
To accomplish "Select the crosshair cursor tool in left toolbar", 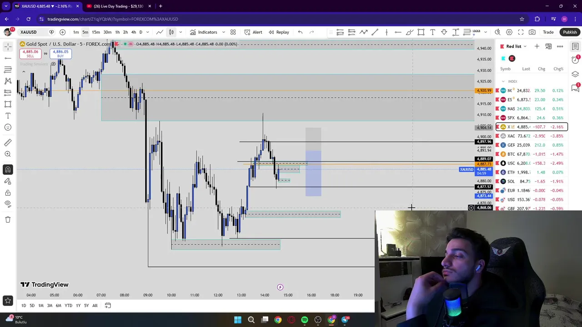I will pyautogui.click(x=8, y=47).
